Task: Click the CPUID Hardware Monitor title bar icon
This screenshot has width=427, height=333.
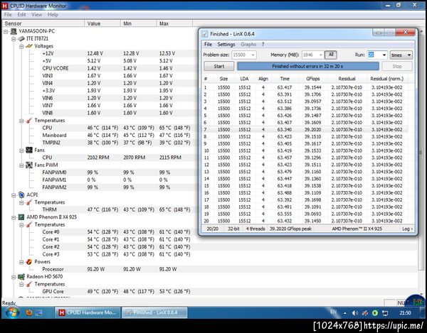Action: (x=5, y=6)
